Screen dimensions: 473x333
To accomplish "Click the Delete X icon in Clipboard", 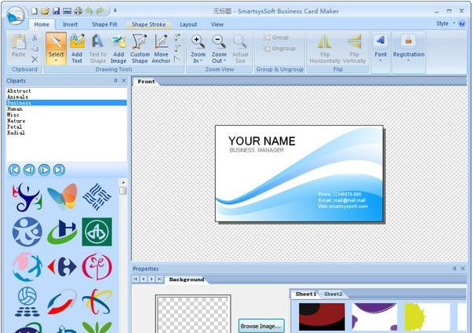I will click(35, 59).
